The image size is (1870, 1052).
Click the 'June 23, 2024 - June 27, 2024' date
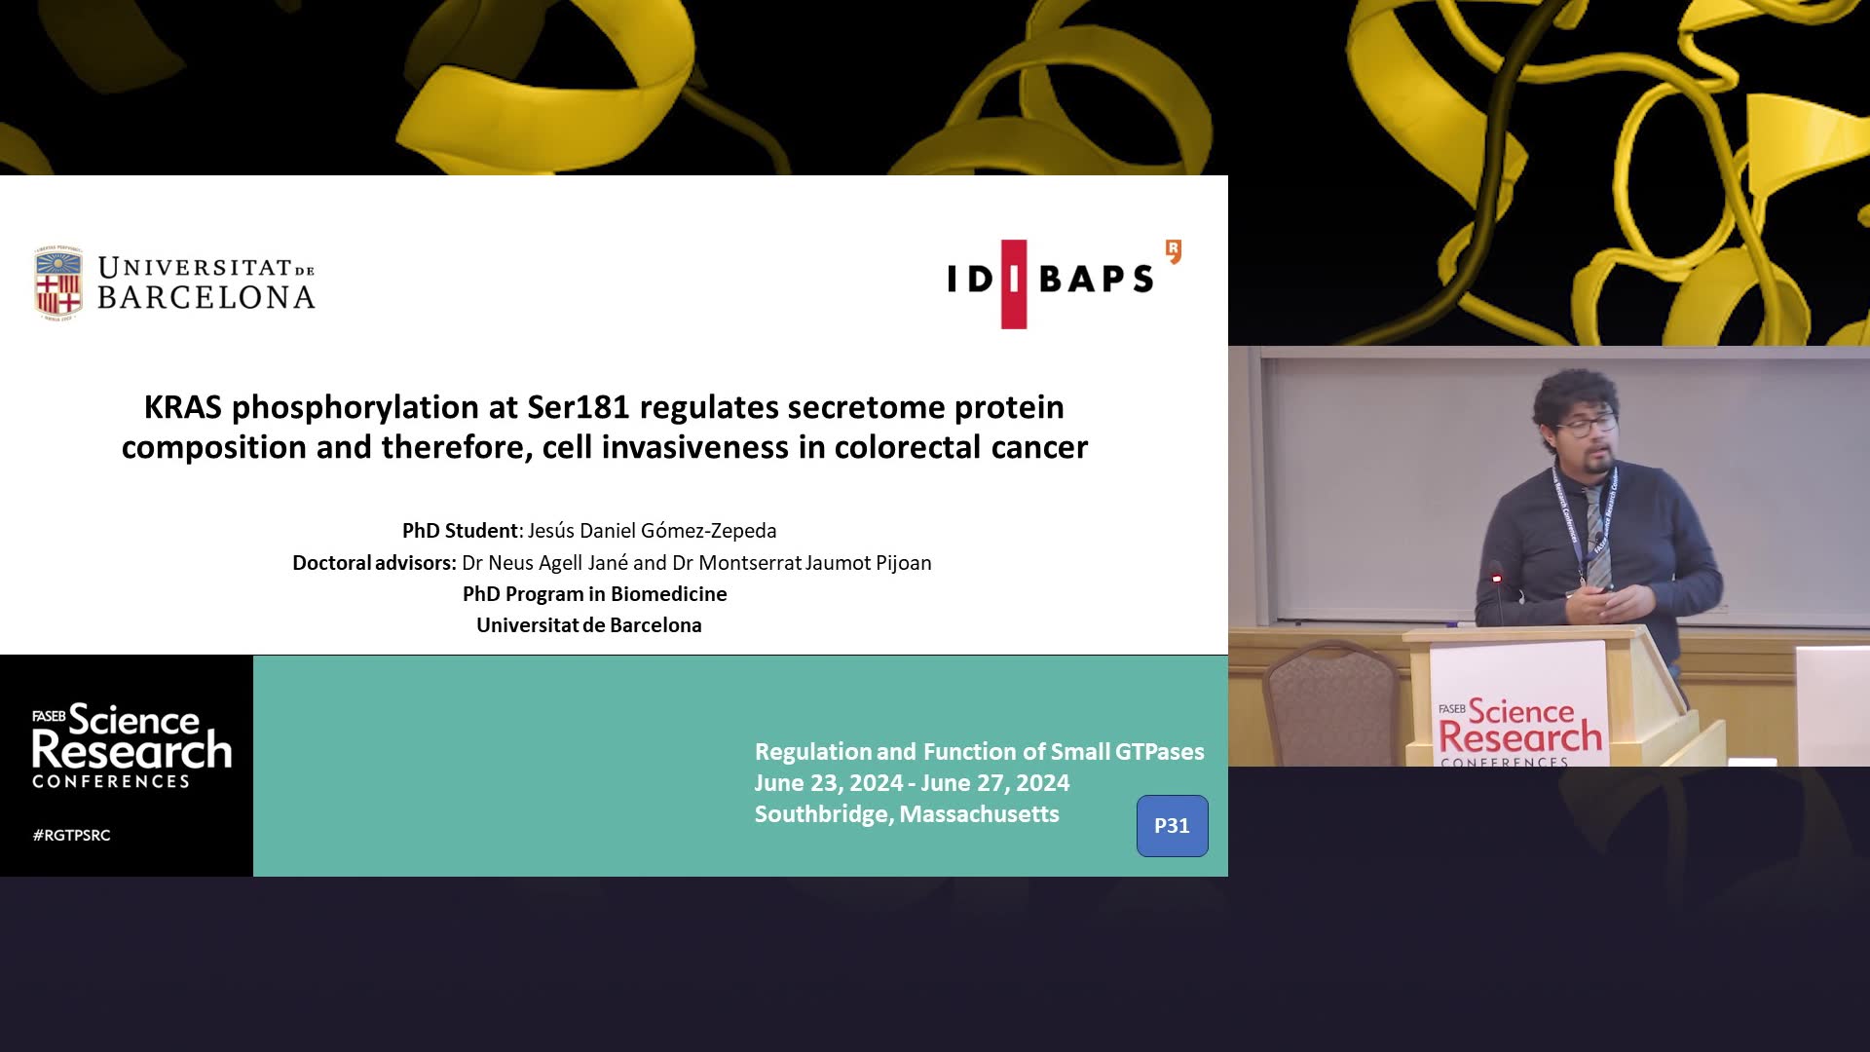point(912,783)
